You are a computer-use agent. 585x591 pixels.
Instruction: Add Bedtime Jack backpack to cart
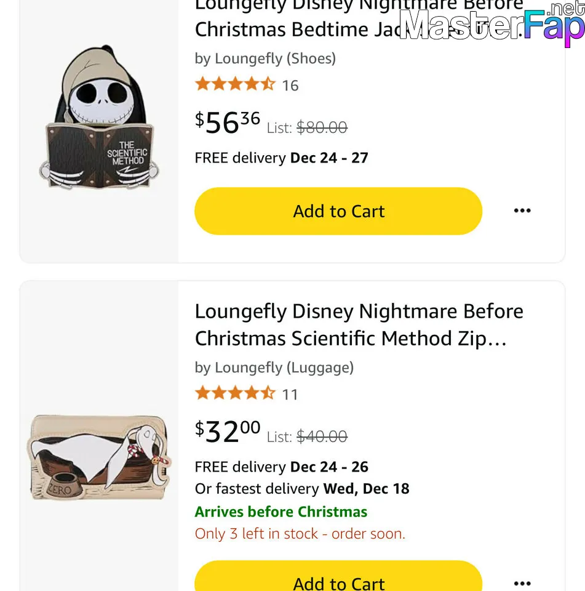tap(338, 211)
